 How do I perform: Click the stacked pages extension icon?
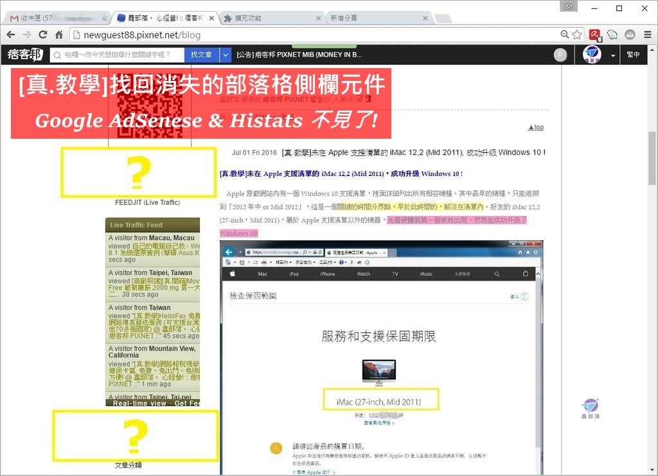point(612,35)
